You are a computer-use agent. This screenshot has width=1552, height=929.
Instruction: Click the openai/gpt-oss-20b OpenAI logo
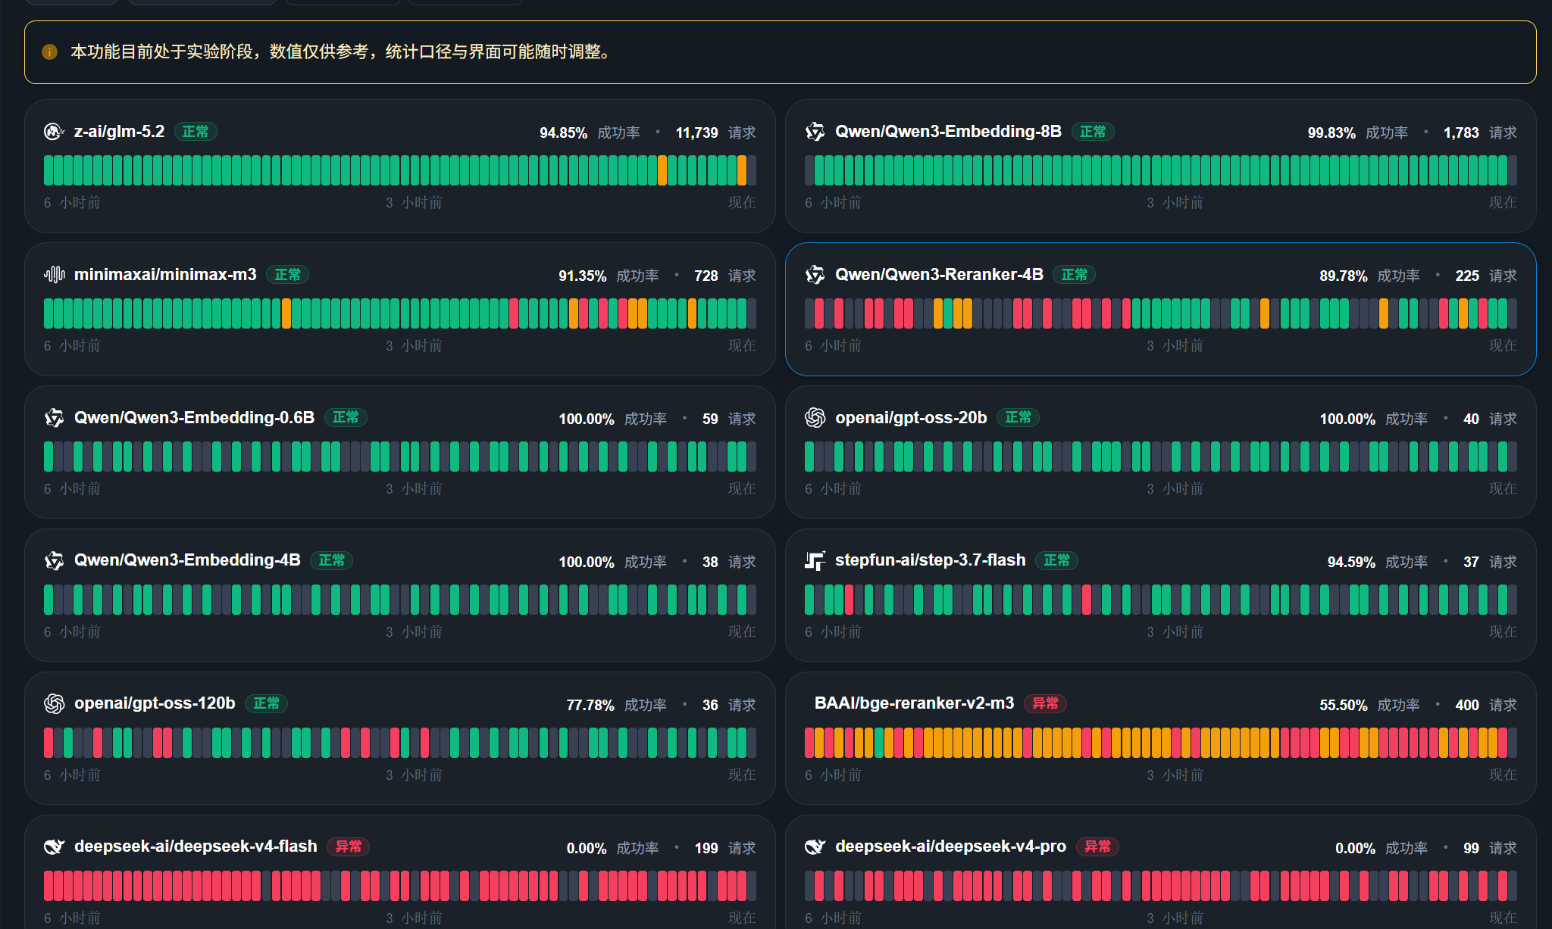(815, 418)
